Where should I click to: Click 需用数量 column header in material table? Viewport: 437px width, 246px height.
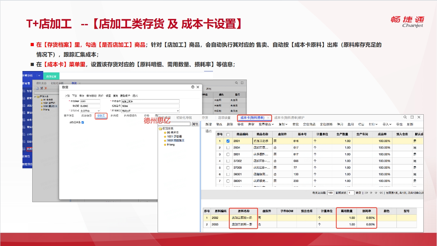click(347, 211)
